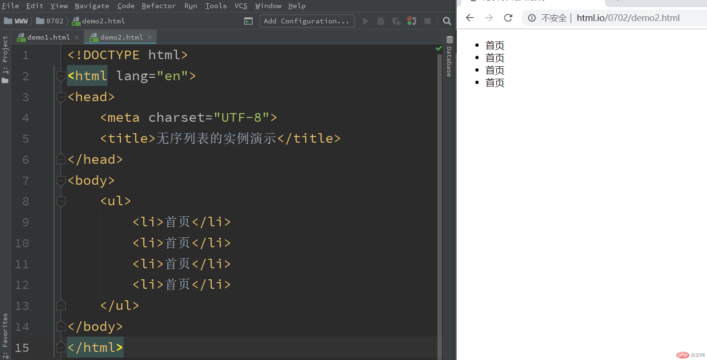The width and height of the screenshot is (707, 360).
Task: Click the li element on line 11
Action: pos(182,264)
